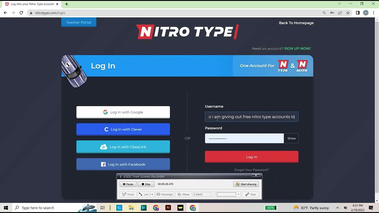Click the SIGN UP NOW! link
Image resolution: width=379 pixels, height=213 pixels.
pyautogui.click(x=297, y=49)
